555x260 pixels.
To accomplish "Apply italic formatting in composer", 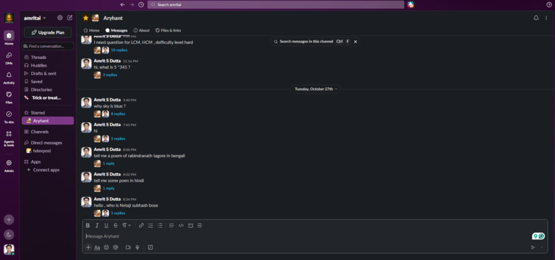I will tap(97, 226).
